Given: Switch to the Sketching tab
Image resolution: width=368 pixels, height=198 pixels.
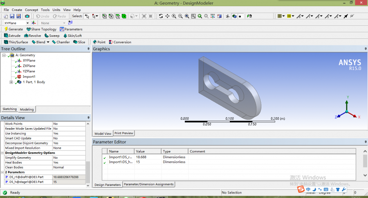Looking at the screenshot, I should pos(10,109).
